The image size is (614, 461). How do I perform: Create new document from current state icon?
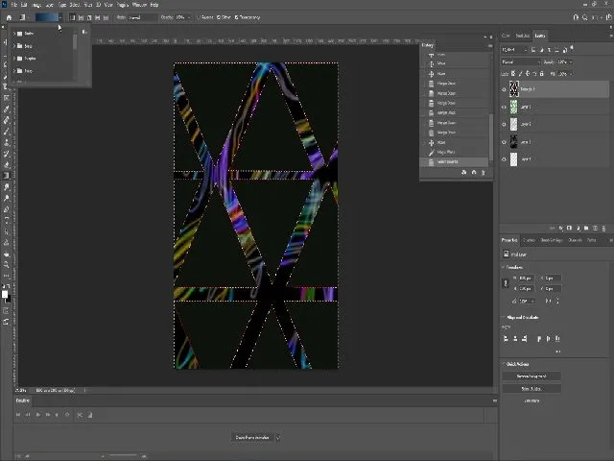click(x=464, y=173)
